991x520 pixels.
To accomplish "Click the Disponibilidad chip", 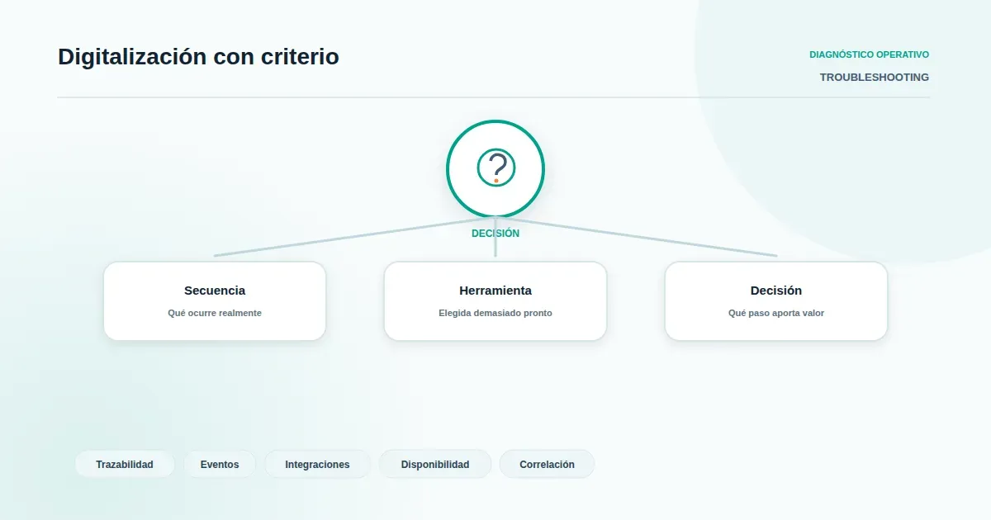I will [x=435, y=464].
